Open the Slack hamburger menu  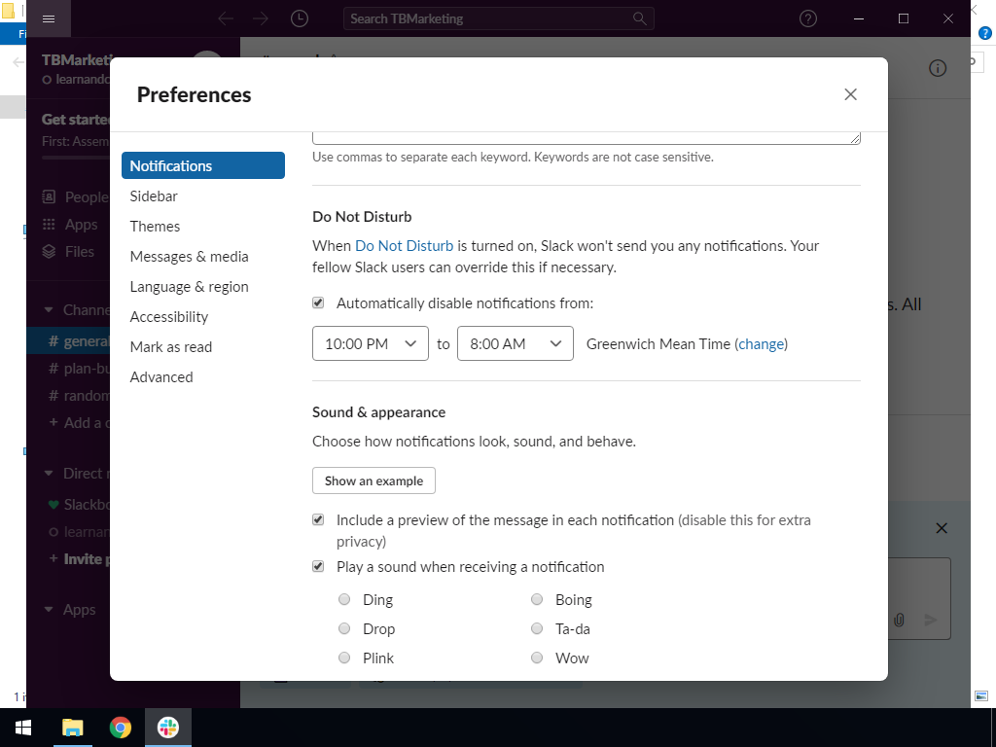click(50, 18)
